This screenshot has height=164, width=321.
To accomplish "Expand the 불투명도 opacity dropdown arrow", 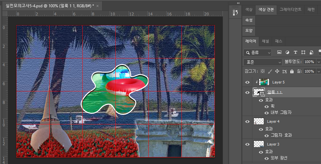I will 319,62.
